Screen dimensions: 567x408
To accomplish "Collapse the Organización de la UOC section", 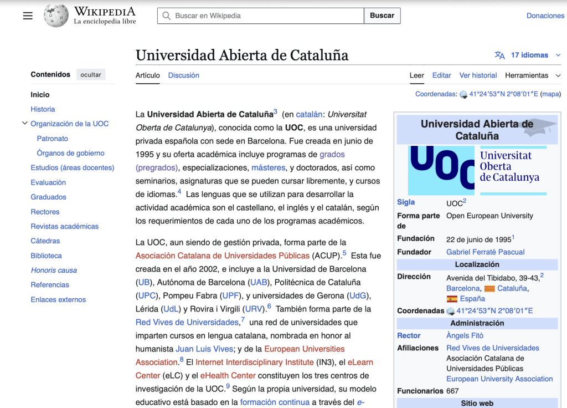I will (x=24, y=123).
